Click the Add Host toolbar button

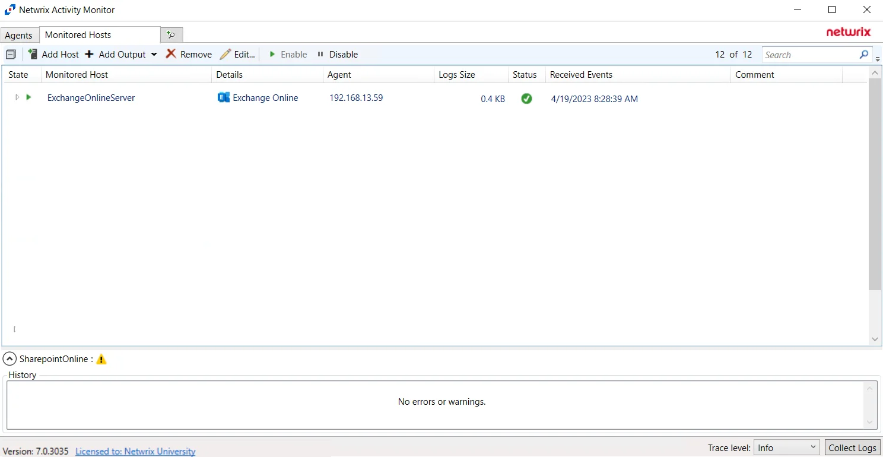[53, 55]
